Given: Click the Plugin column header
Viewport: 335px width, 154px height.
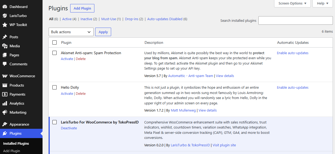Looking at the screenshot, I should click(x=66, y=42).
